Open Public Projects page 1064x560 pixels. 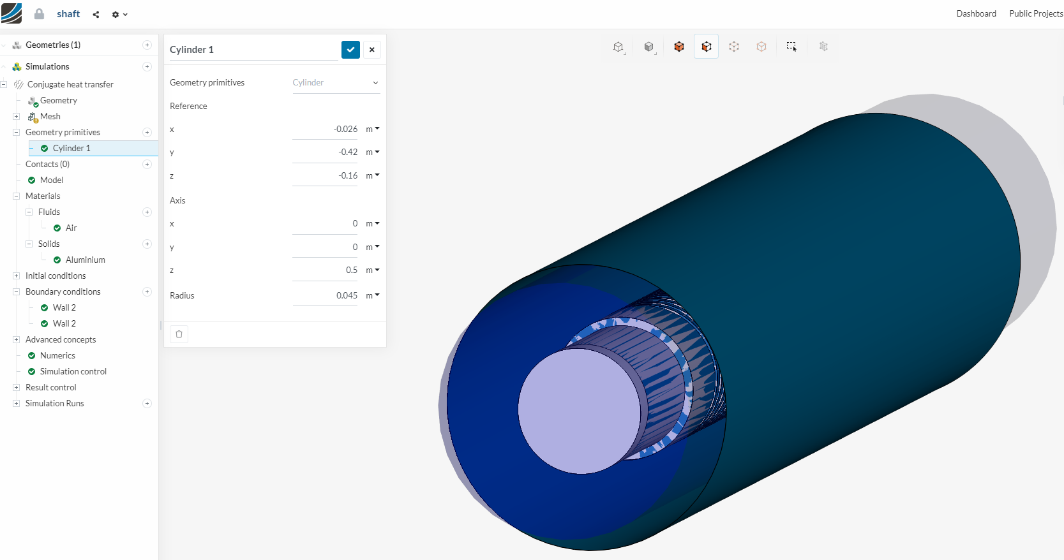(1036, 14)
